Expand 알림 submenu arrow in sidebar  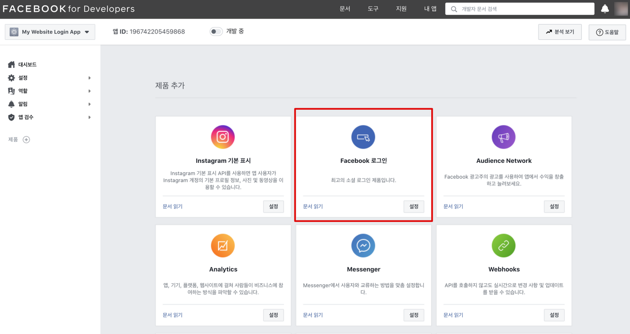click(x=90, y=104)
